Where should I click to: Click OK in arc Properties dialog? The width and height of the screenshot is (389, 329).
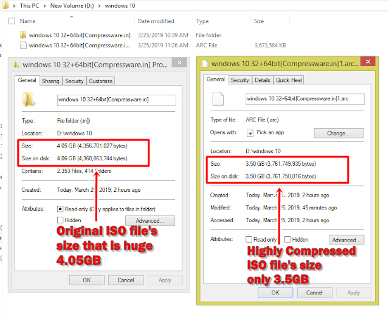click(275, 293)
